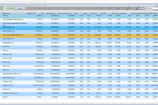Click the Summe kJ column header

pyautogui.click(x=93, y=13)
